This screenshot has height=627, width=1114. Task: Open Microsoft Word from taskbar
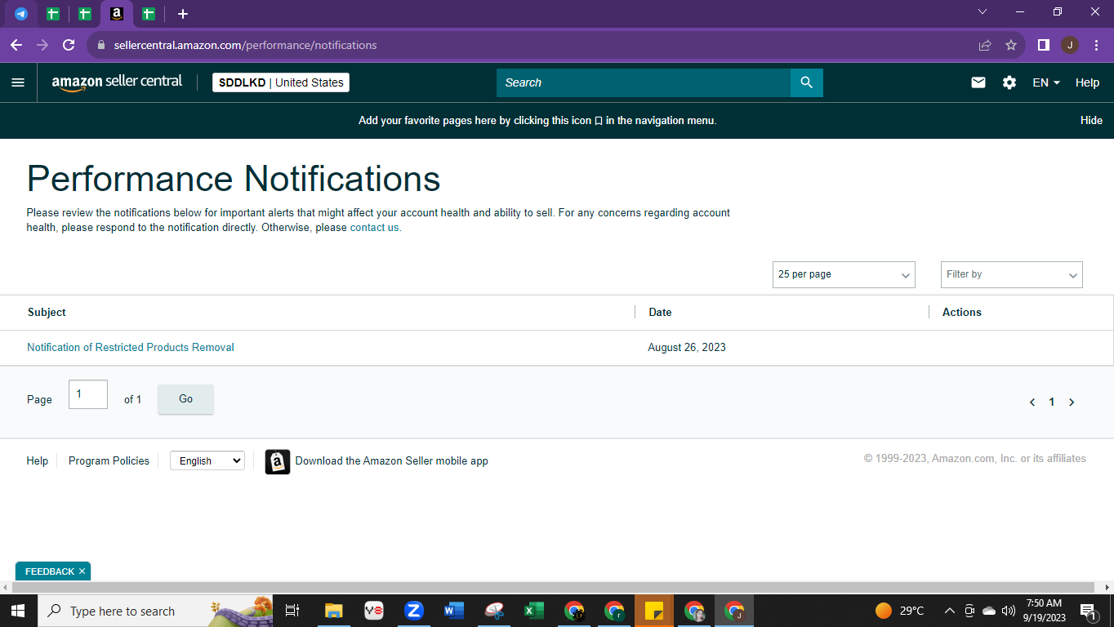point(454,611)
